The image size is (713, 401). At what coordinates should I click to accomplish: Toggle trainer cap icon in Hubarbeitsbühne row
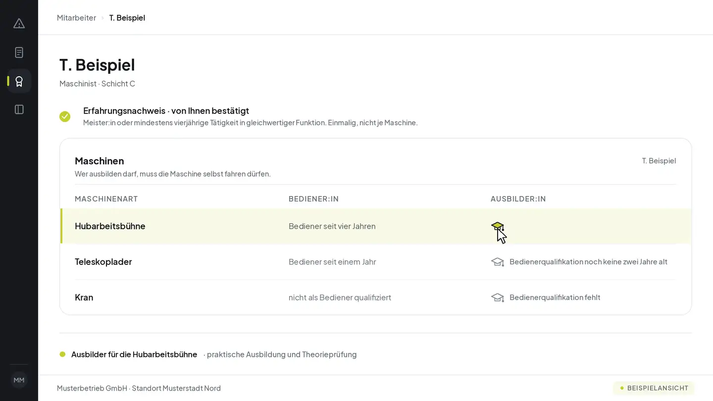(497, 226)
